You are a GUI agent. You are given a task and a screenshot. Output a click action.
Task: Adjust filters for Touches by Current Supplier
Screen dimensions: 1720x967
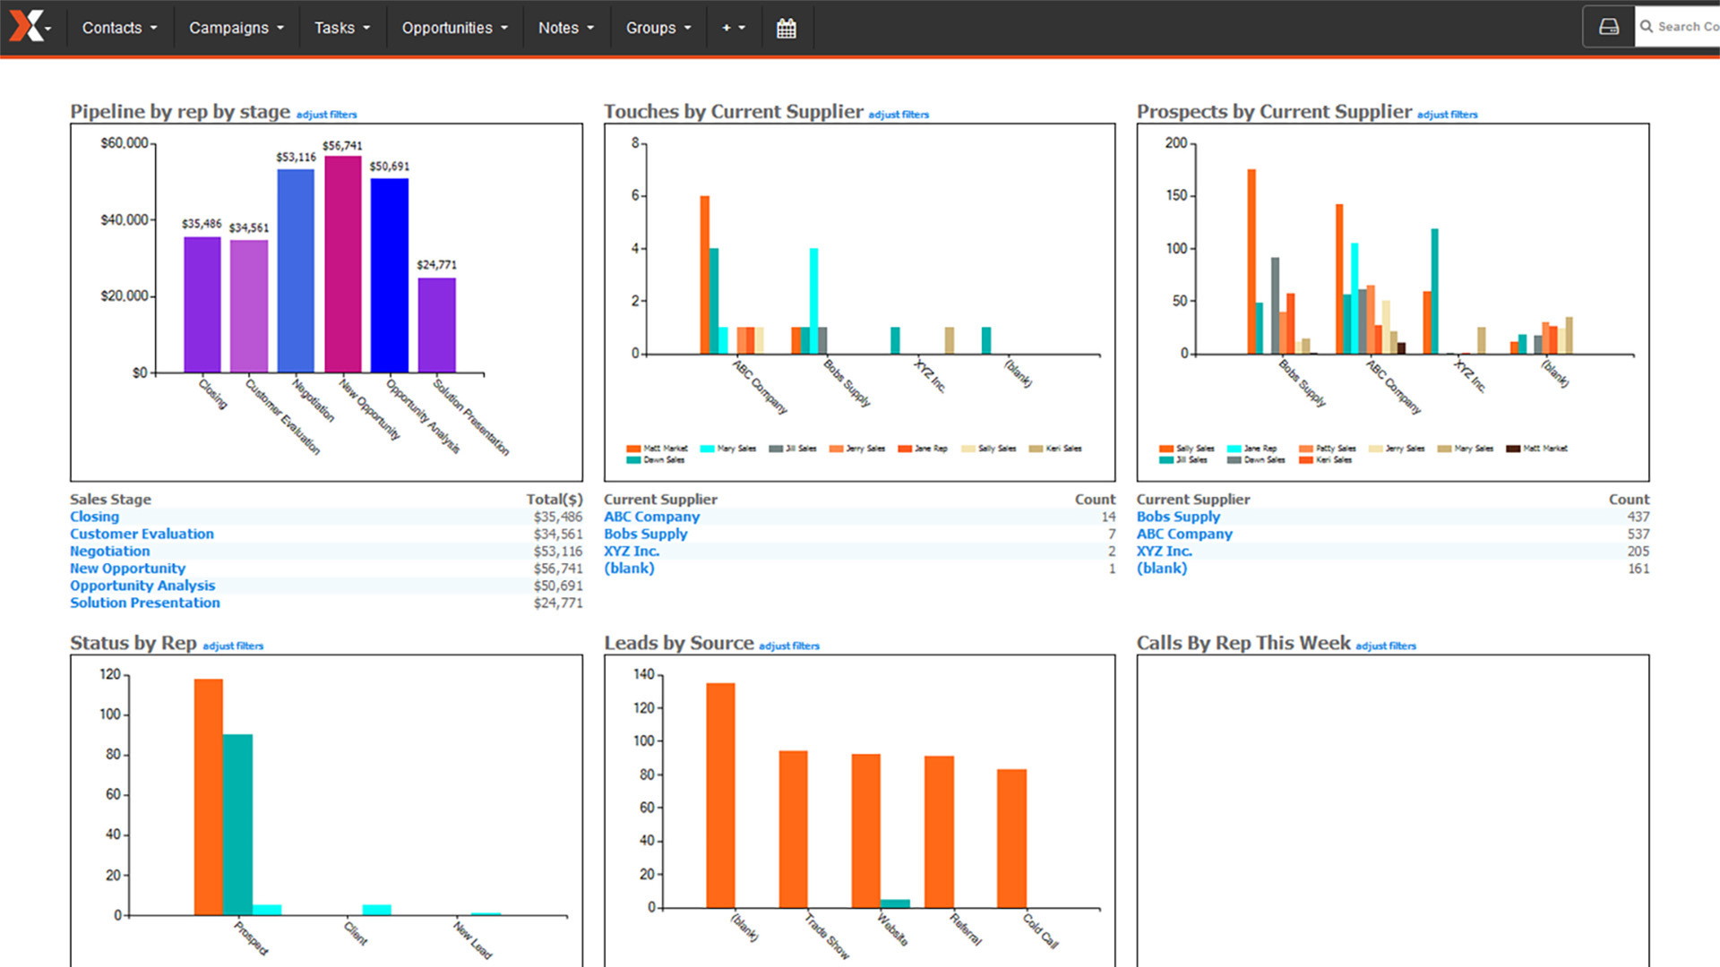pyautogui.click(x=899, y=115)
